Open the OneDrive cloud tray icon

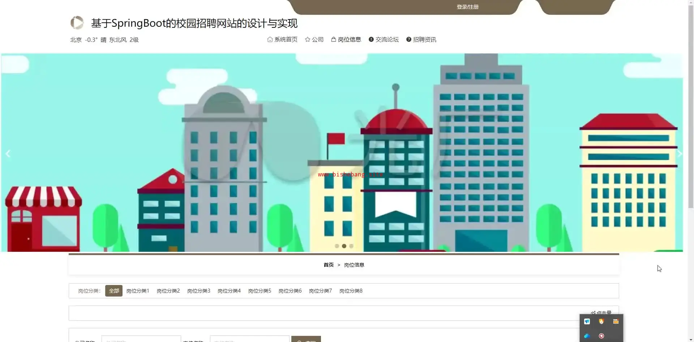(x=587, y=336)
